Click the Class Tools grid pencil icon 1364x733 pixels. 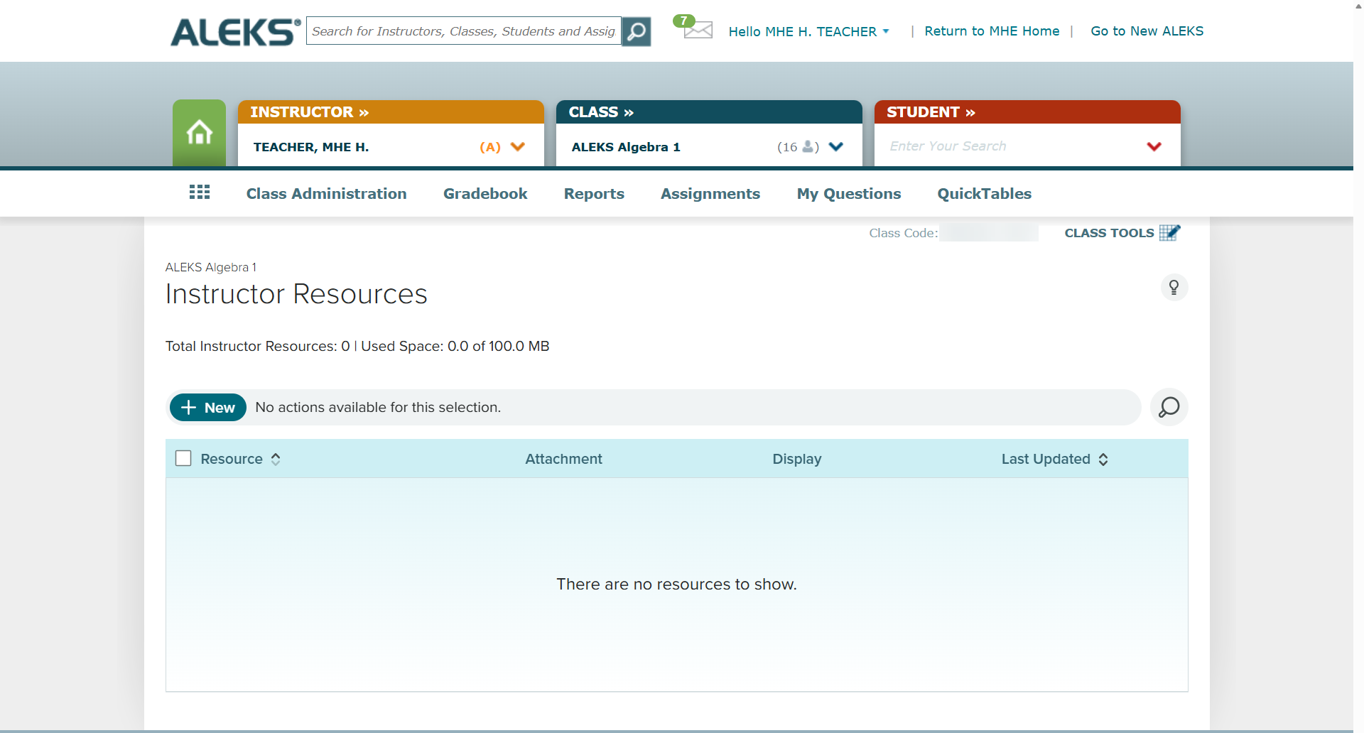1169,233
